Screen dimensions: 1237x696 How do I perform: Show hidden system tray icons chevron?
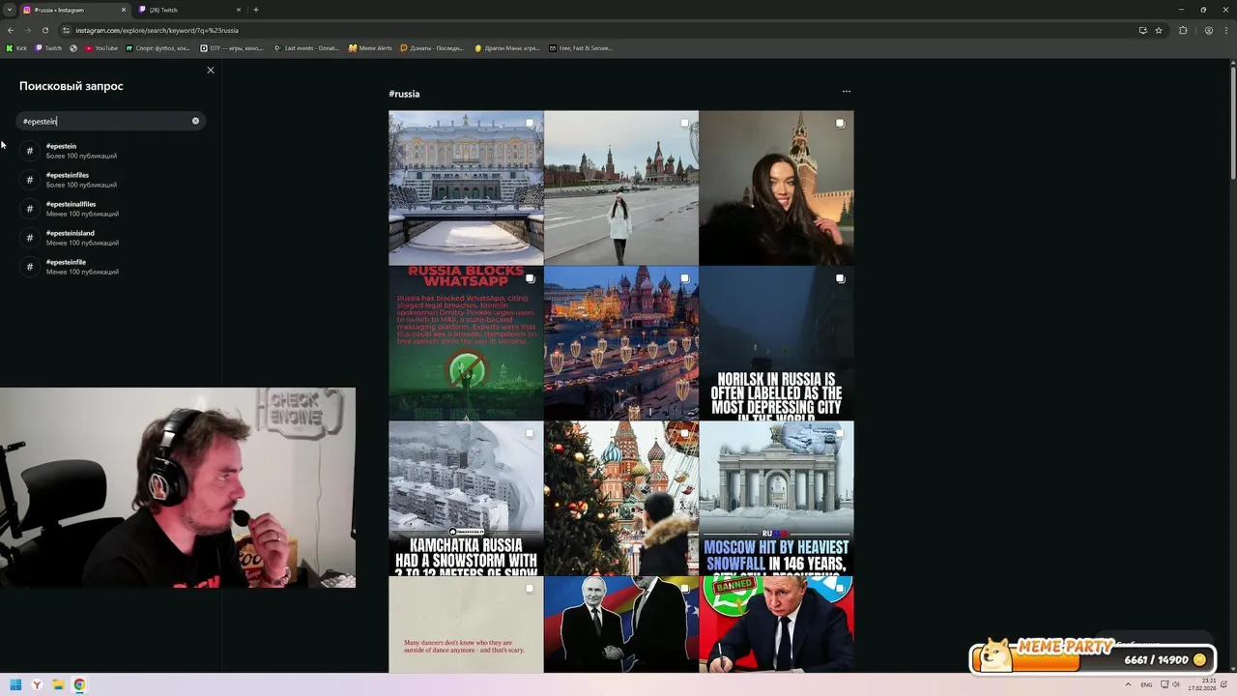(x=1128, y=685)
